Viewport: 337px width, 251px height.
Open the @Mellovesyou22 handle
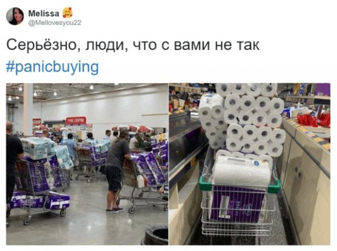click(x=55, y=23)
